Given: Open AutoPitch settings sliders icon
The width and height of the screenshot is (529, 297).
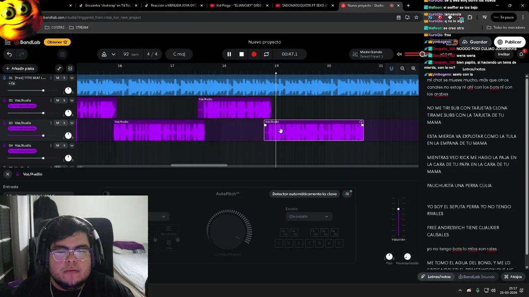Looking at the screenshot, I should coord(347,194).
